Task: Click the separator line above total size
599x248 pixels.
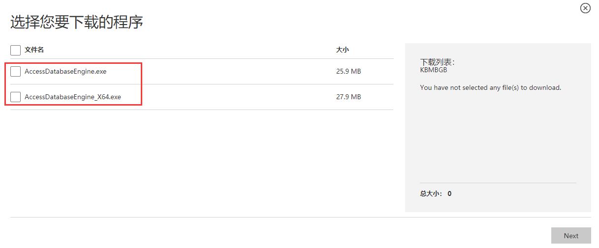Action: (x=498, y=183)
